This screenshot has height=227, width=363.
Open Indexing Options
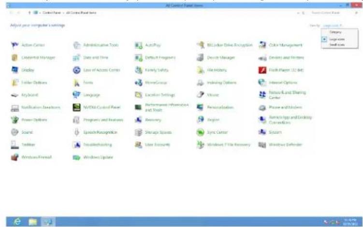click(217, 83)
